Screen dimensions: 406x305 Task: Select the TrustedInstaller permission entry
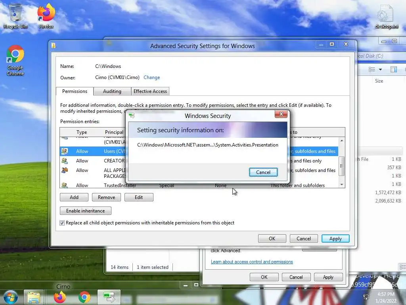tap(199, 185)
